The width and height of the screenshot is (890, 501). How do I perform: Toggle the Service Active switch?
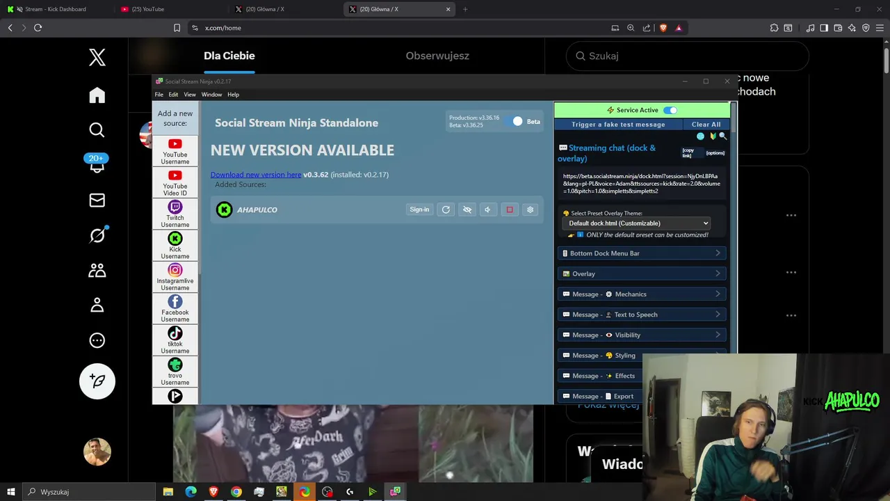[670, 110]
